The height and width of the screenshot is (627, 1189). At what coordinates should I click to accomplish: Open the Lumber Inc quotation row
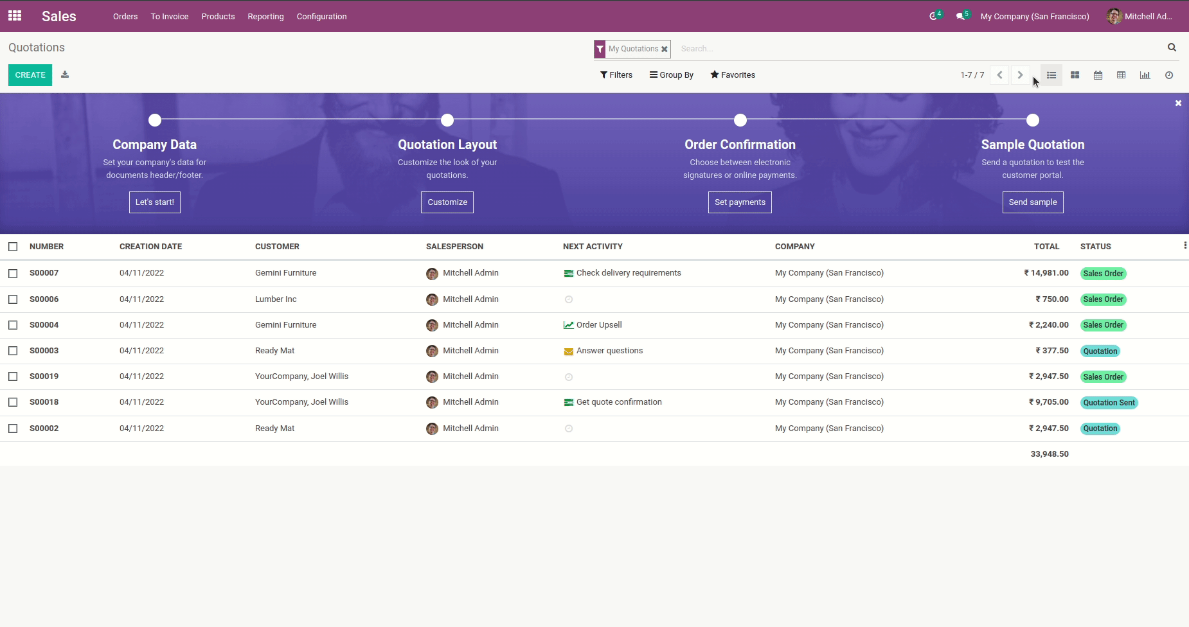pos(594,299)
